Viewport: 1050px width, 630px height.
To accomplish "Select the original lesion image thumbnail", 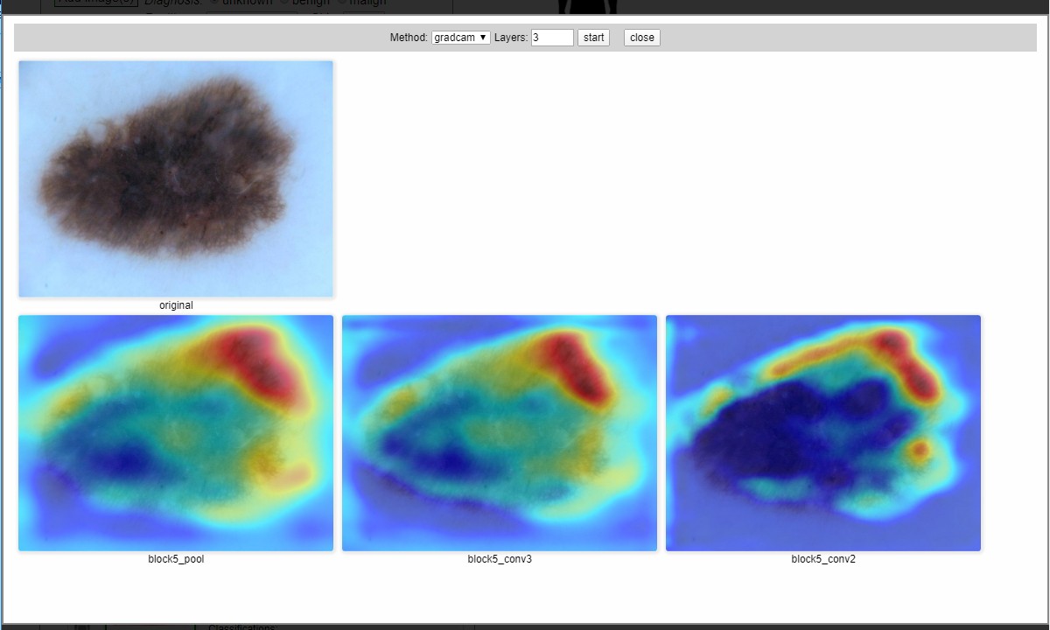I will pos(176,179).
